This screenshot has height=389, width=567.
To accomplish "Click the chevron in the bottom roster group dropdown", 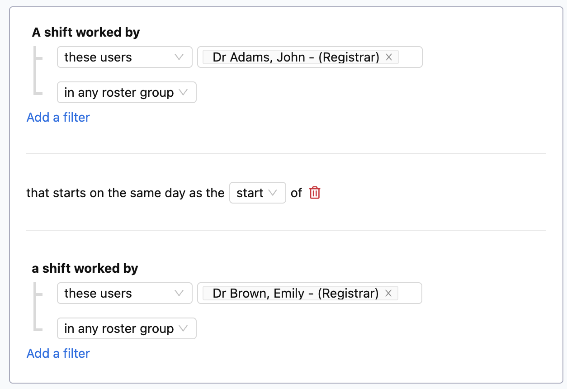I will pyautogui.click(x=183, y=328).
